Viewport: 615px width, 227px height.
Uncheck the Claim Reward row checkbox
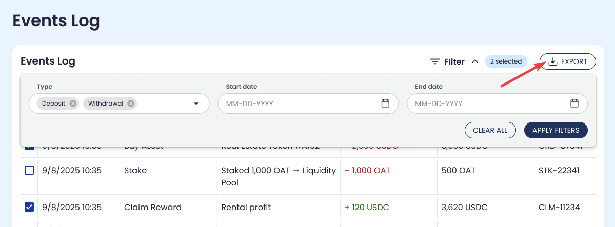29,207
